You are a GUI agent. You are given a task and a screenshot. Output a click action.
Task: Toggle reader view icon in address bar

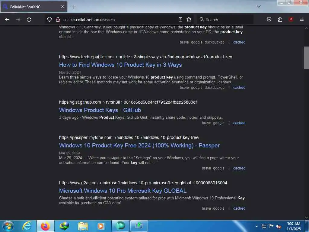[180, 19]
